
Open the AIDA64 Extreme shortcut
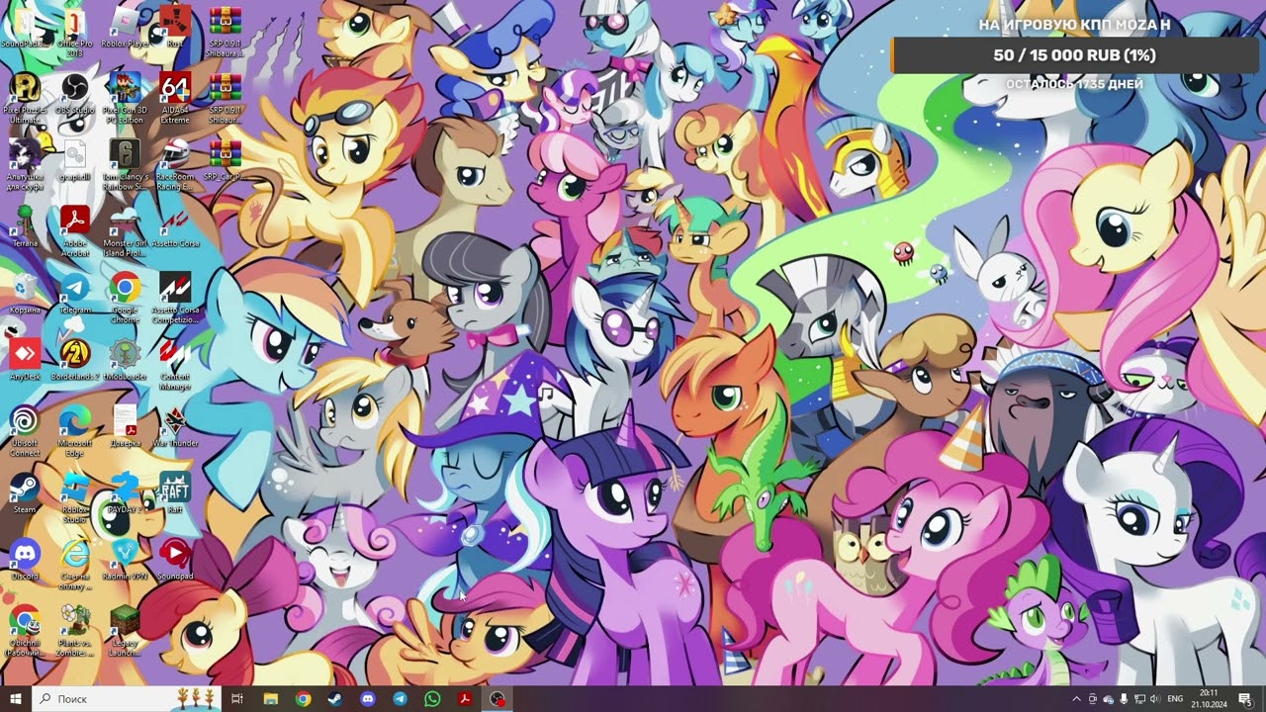[x=175, y=98]
